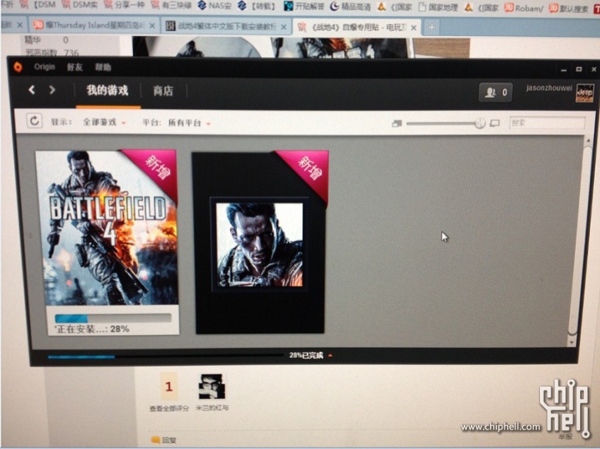Open the friends list button showing 0

point(495,92)
